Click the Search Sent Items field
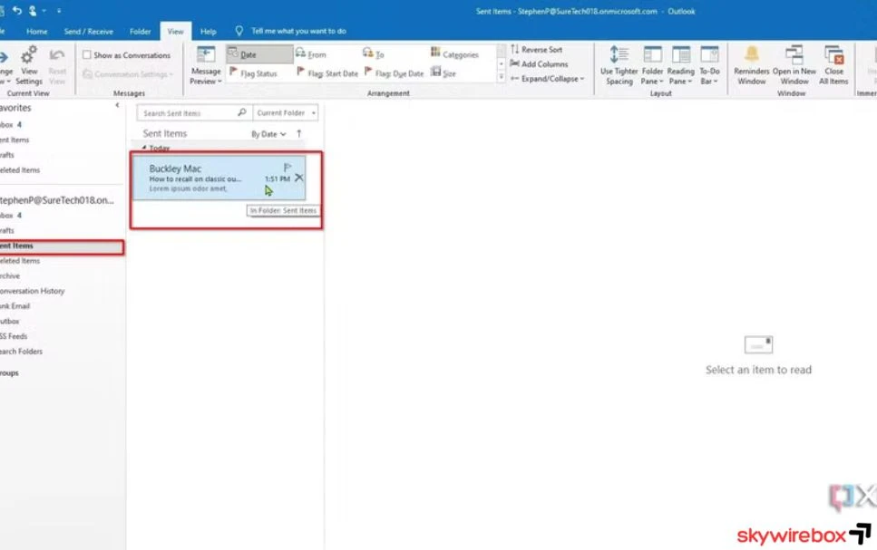 (x=189, y=113)
